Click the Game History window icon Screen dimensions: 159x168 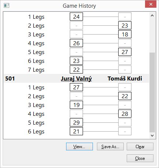(7, 6)
